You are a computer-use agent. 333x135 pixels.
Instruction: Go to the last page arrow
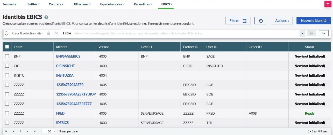coord(34,131)
